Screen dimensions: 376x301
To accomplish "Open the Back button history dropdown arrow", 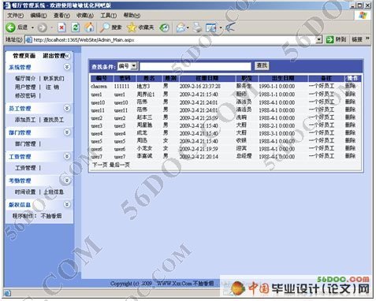I will pyautogui.click(x=32, y=28).
